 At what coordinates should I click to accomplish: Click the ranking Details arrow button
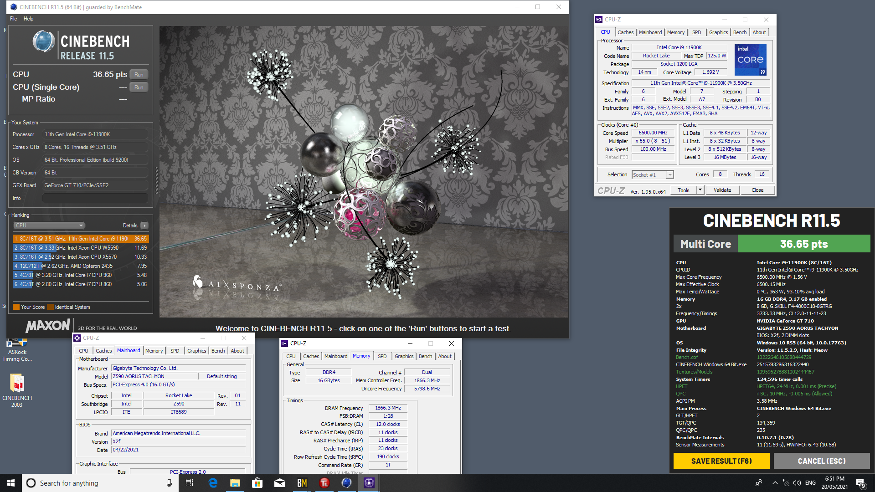click(144, 225)
